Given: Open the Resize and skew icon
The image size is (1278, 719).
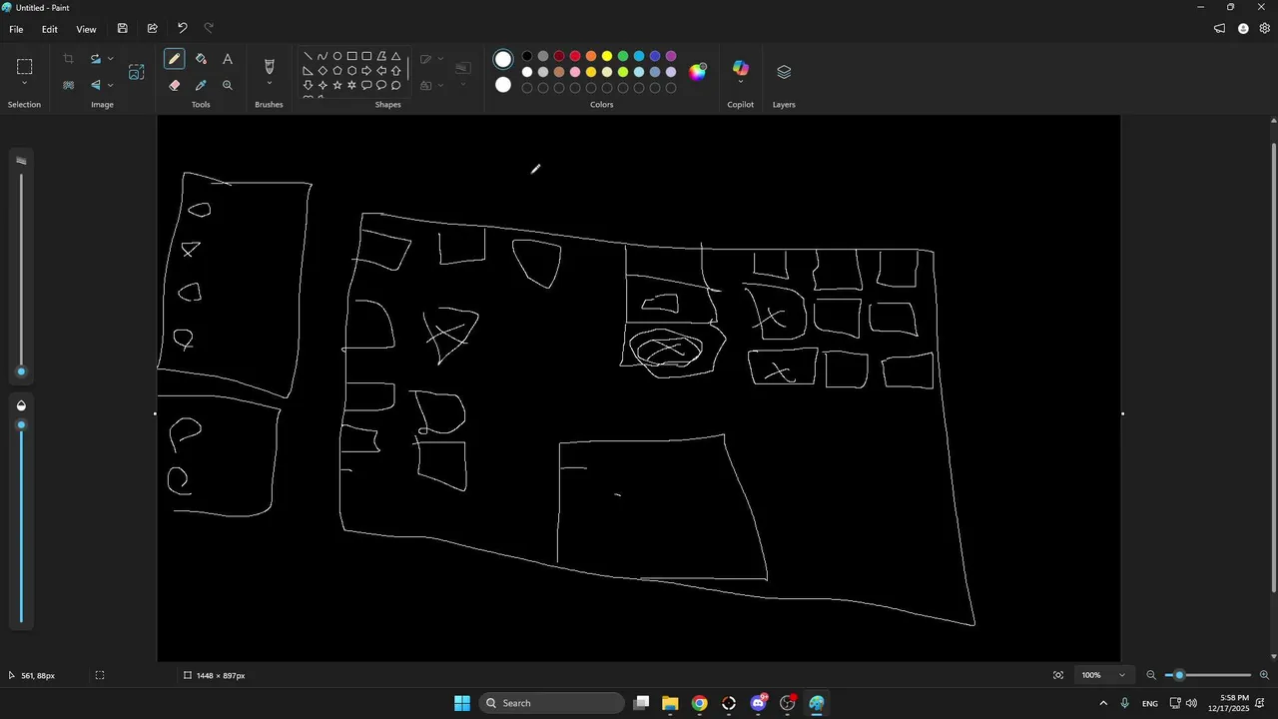Looking at the screenshot, I should click(137, 72).
